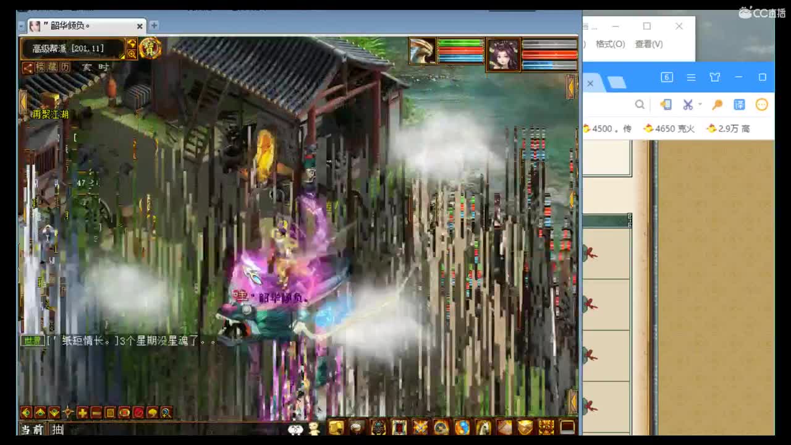Open the browser skin shirt icon
The height and width of the screenshot is (445, 791).
[715, 77]
